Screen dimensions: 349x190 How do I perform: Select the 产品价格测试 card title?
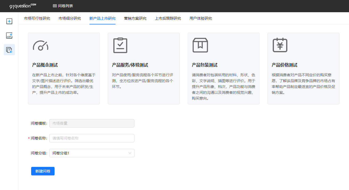coord(285,65)
